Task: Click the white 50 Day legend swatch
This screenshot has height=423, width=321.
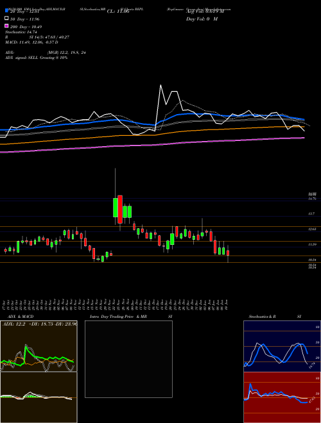Action: pyautogui.click(x=6, y=19)
